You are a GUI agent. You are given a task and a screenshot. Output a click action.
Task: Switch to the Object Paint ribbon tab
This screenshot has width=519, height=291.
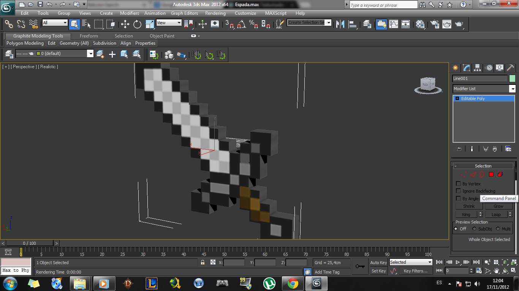click(162, 36)
